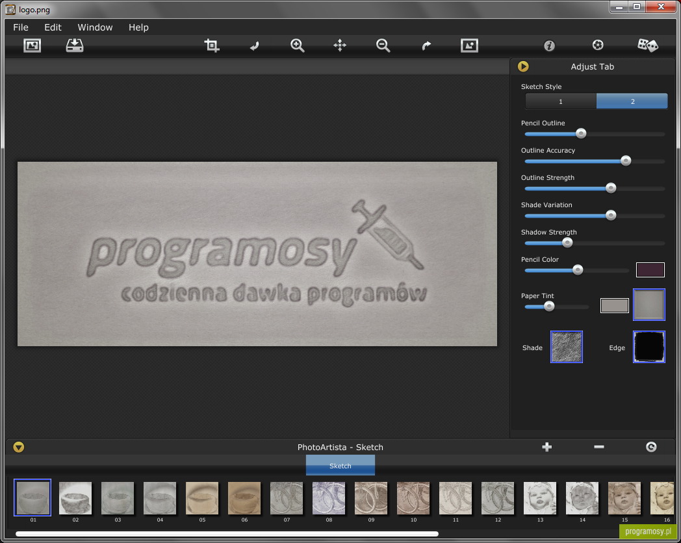Click the sketched logo preview image
Viewport: 681px width, 543px height.
pos(257,254)
